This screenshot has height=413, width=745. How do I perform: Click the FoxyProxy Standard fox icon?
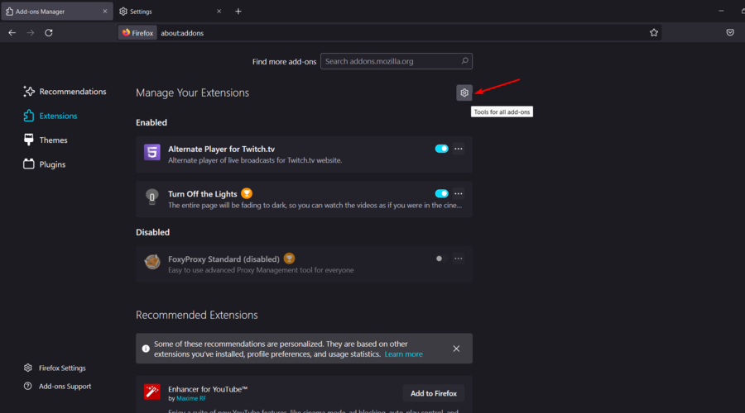(x=152, y=262)
